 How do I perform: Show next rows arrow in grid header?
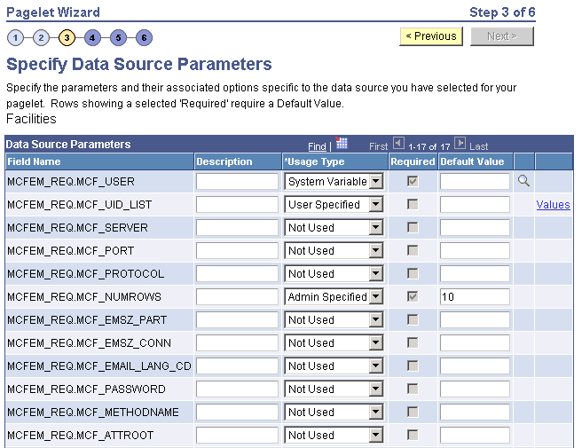point(460,144)
